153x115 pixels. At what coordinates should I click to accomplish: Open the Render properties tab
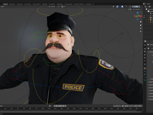tap(145, 49)
